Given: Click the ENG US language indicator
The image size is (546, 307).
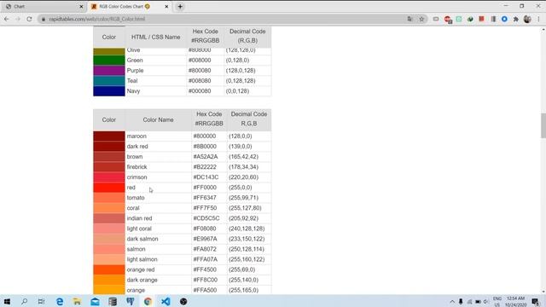Looking at the screenshot, I should pyautogui.click(x=497, y=301).
